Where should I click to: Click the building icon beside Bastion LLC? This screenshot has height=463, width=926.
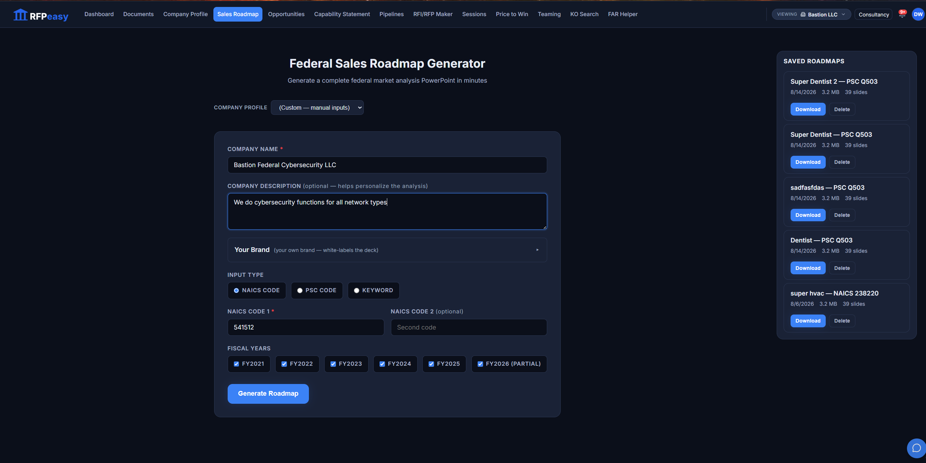[x=803, y=14]
